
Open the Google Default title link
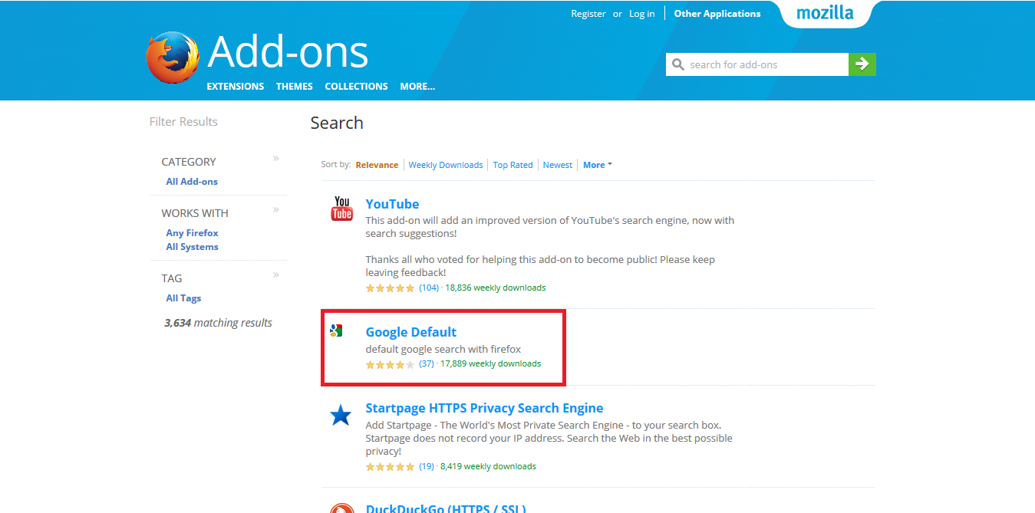411,332
